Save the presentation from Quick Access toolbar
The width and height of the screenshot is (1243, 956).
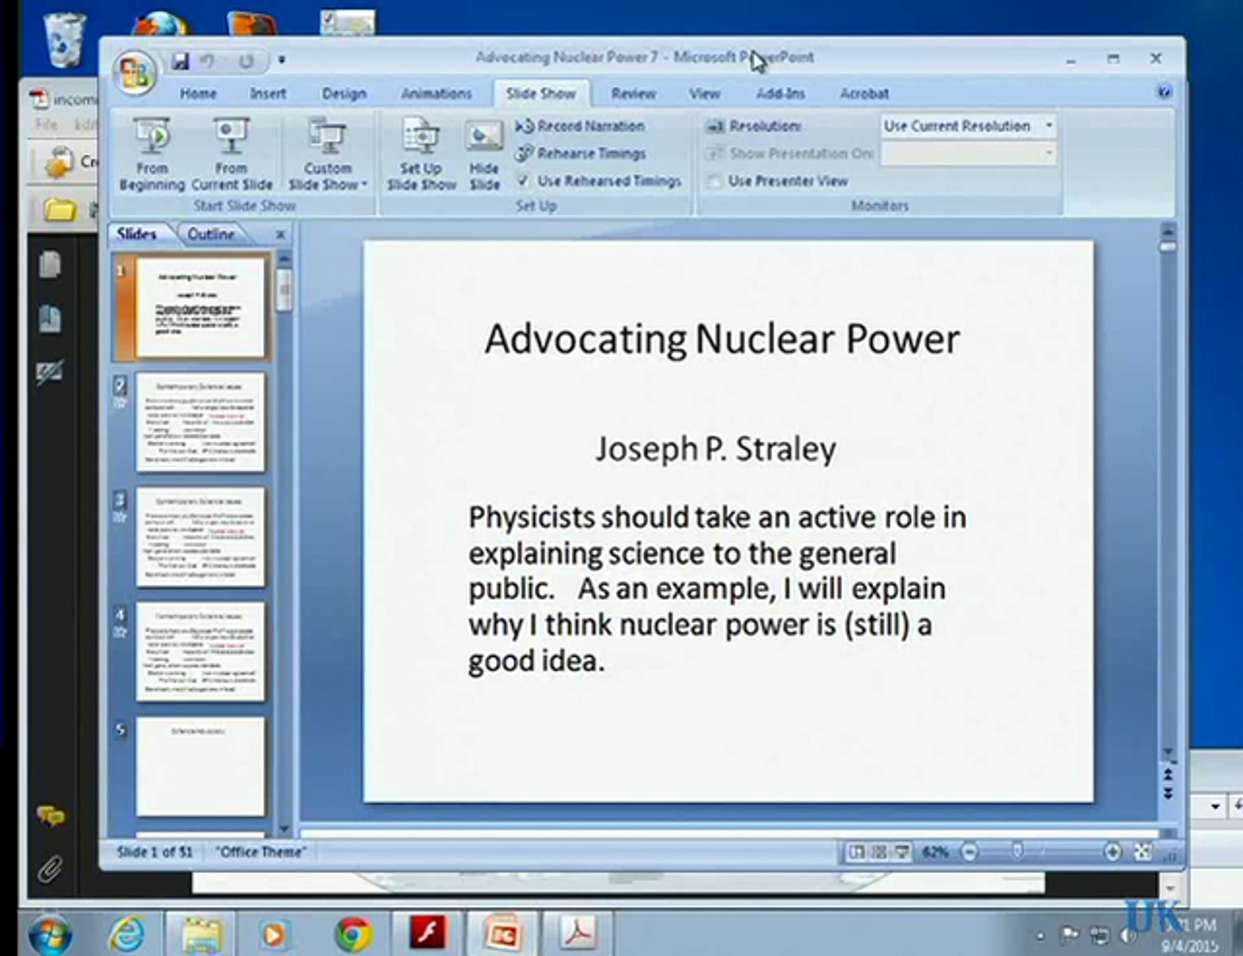pyautogui.click(x=180, y=61)
